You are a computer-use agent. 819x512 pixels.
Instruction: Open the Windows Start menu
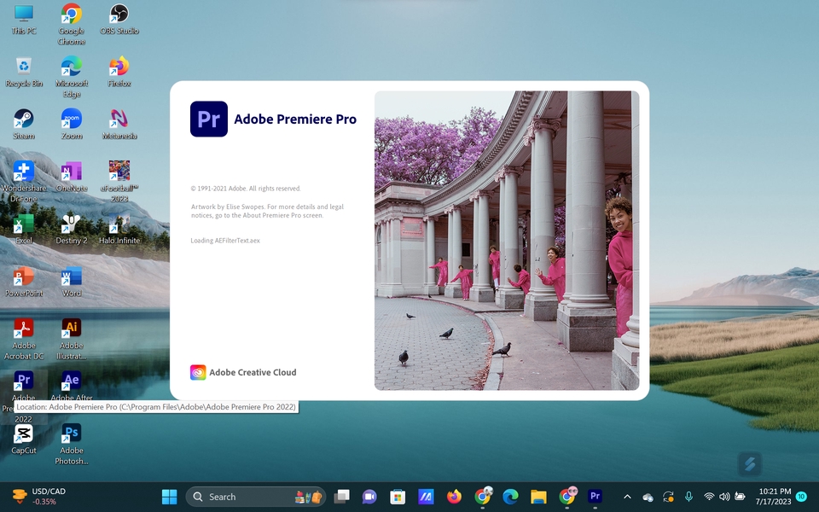[169, 497]
